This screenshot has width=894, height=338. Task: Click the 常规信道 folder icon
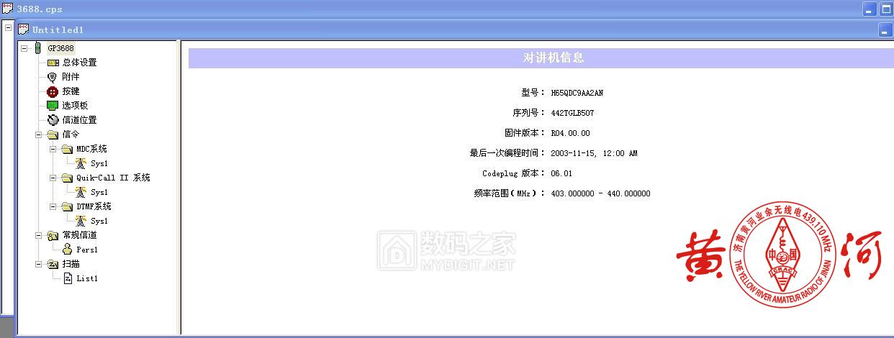(x=53, y=235)
